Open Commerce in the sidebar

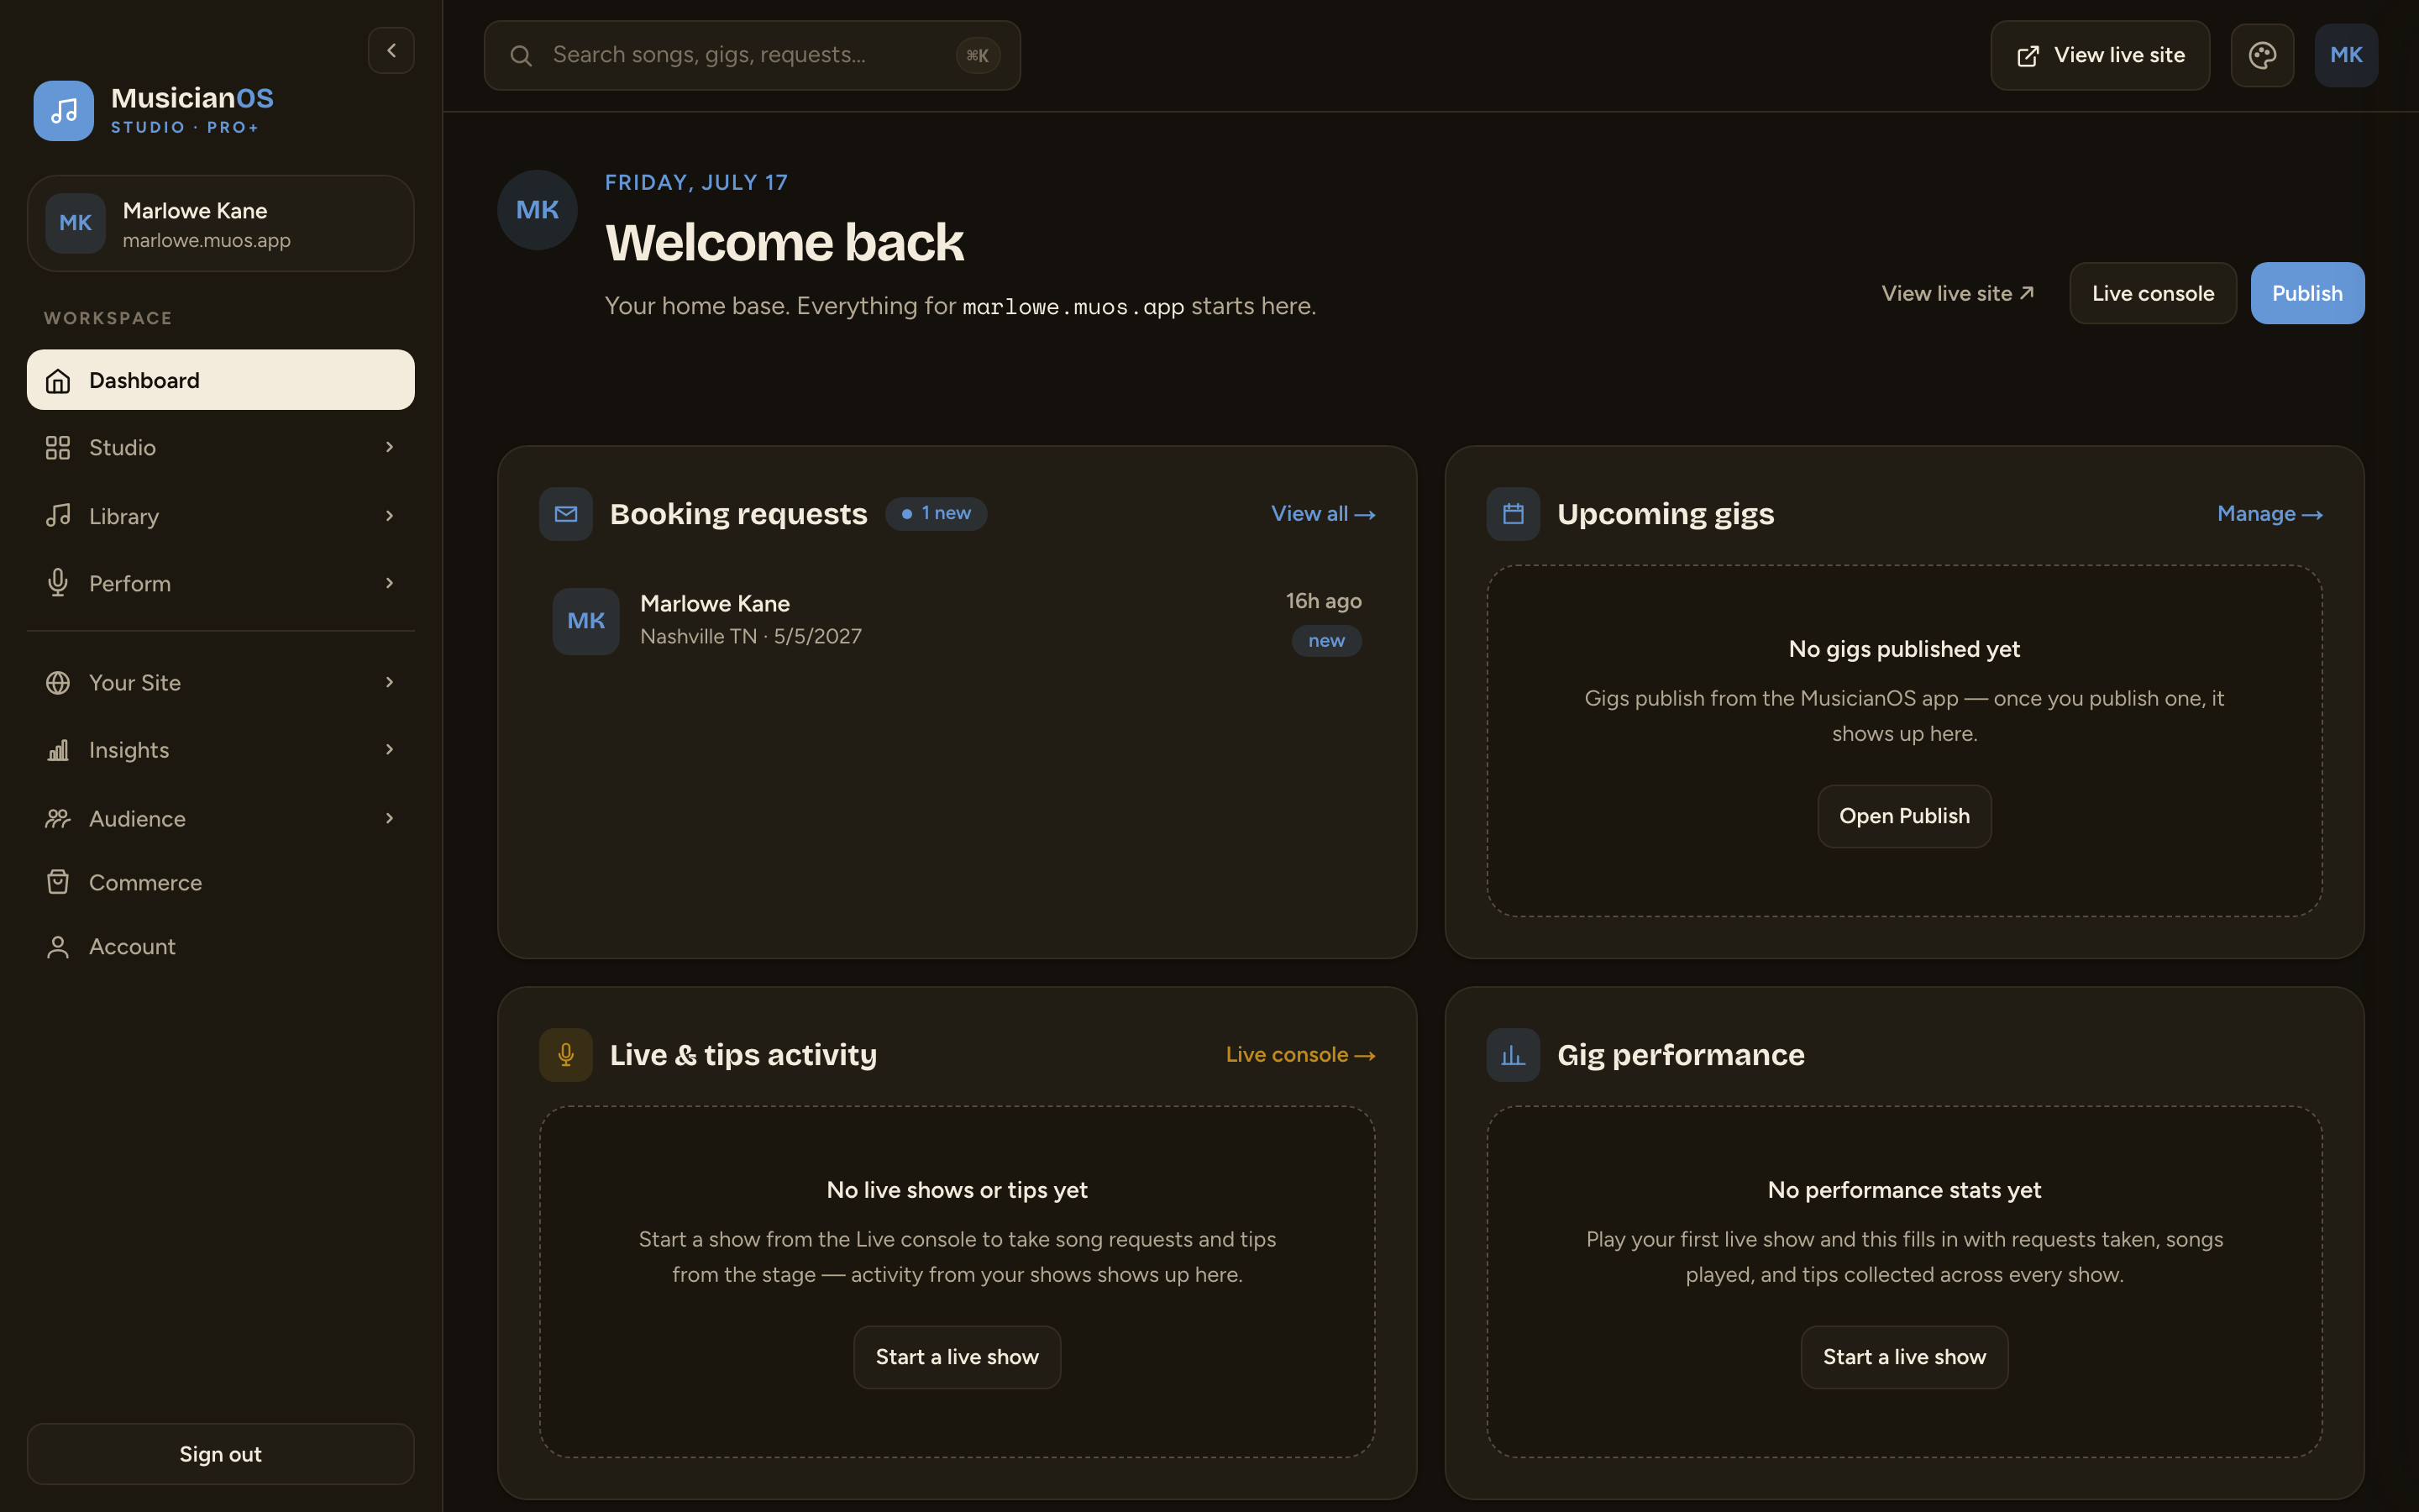tap(221, 882)
